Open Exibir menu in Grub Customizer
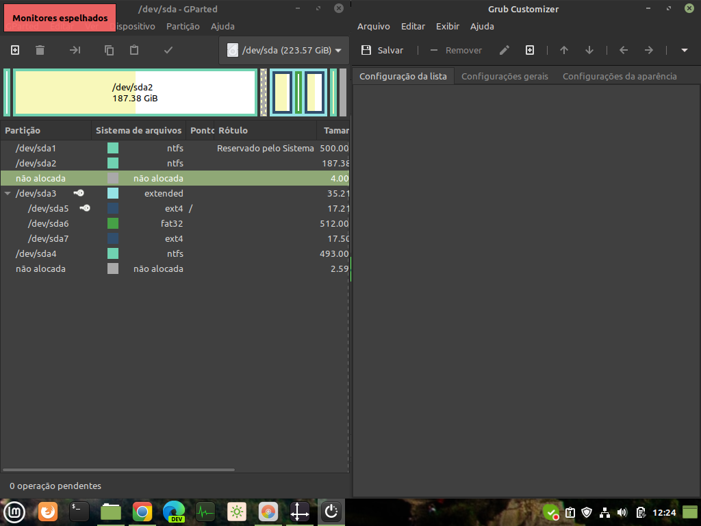This screenshot has height=526, width=701. point(448,27)
